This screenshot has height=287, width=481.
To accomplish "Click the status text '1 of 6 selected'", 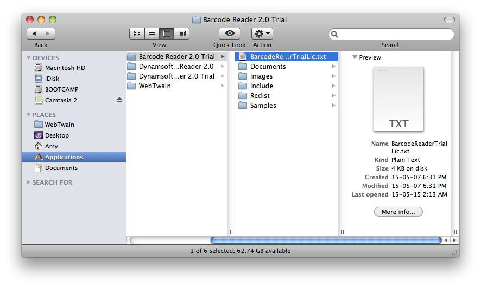I will [212, 251].
